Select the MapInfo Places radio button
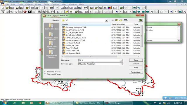Image resolution: width=187 pixels, height=105 pixels. 45,72
